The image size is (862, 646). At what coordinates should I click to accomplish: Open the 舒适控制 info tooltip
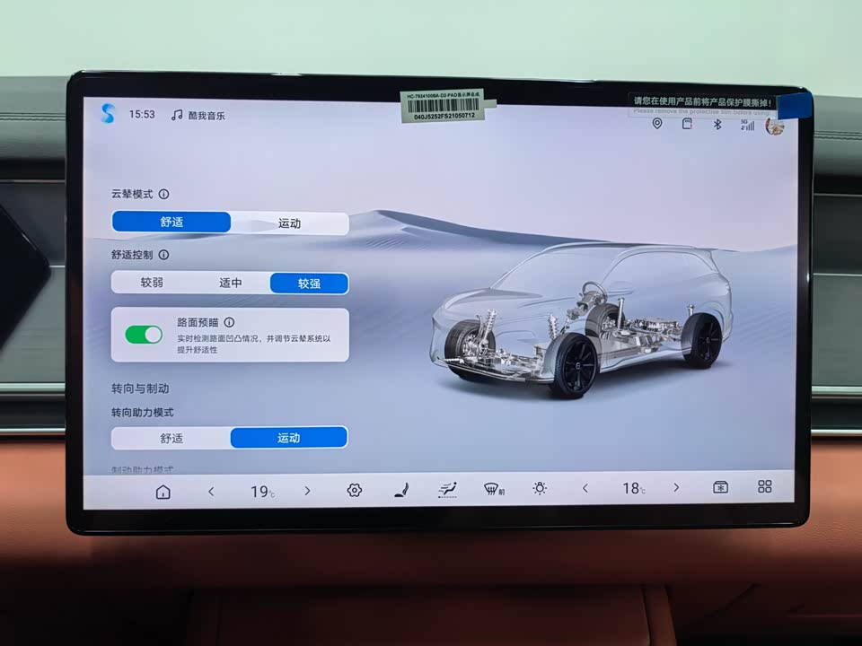point(165,255)
